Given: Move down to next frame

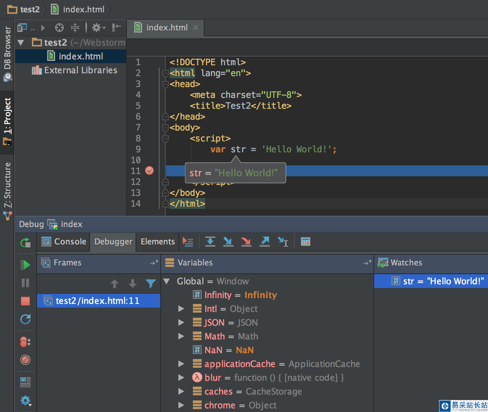Looking at the screenshot, I should click(133, 284).
